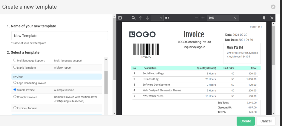Choose the Complex Invoice radio option
282x126 pixels.
click(15, 97)
